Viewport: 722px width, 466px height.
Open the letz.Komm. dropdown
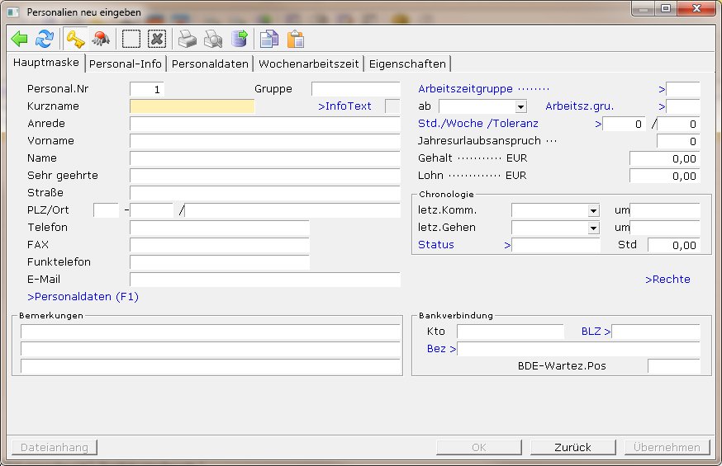coord(593,210)
